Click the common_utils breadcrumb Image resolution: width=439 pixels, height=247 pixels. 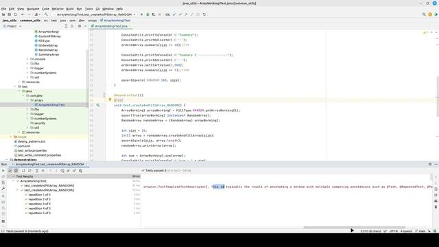[x=30, y=21]
